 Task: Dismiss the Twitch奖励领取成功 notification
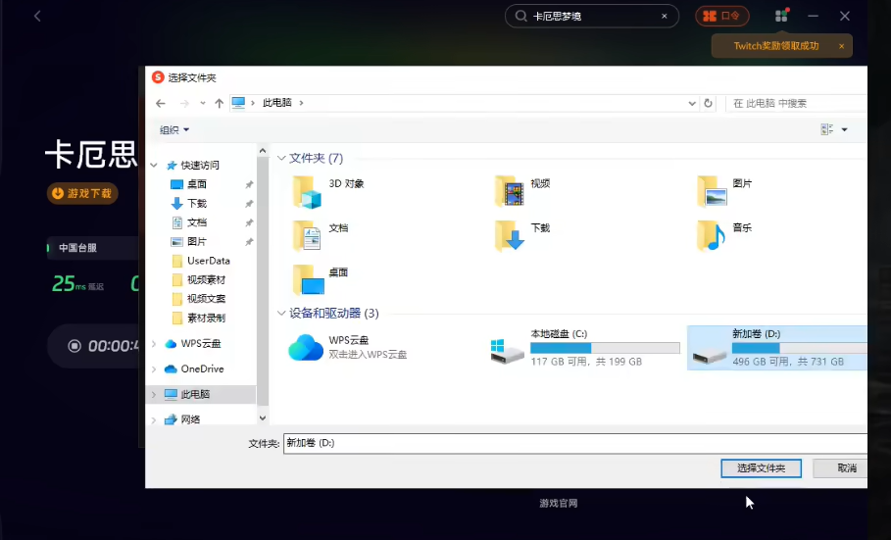(841, 46)
